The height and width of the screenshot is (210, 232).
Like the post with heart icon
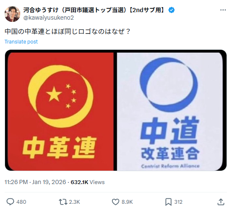coord(115,202)
